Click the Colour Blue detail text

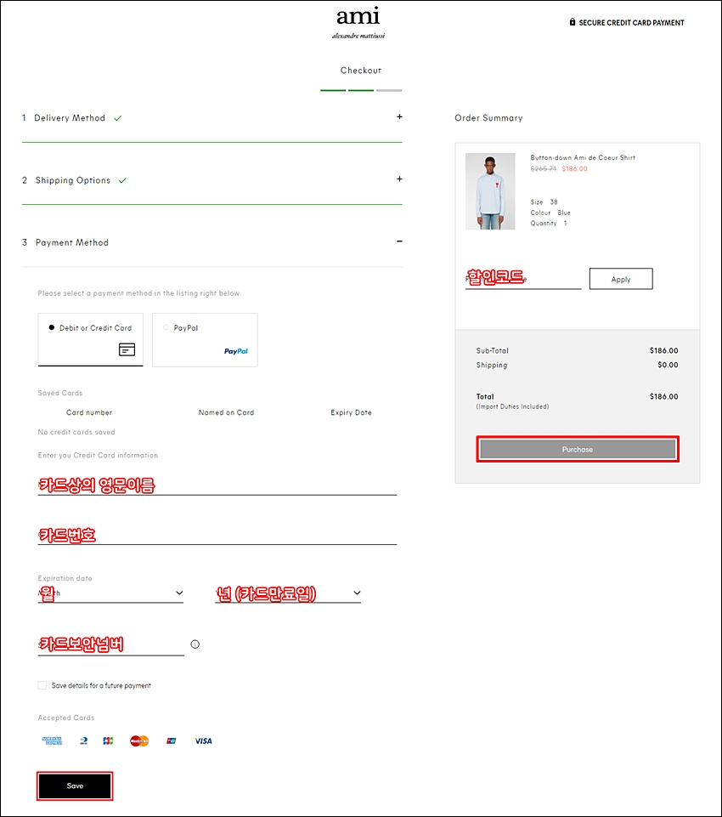[550, 213]
